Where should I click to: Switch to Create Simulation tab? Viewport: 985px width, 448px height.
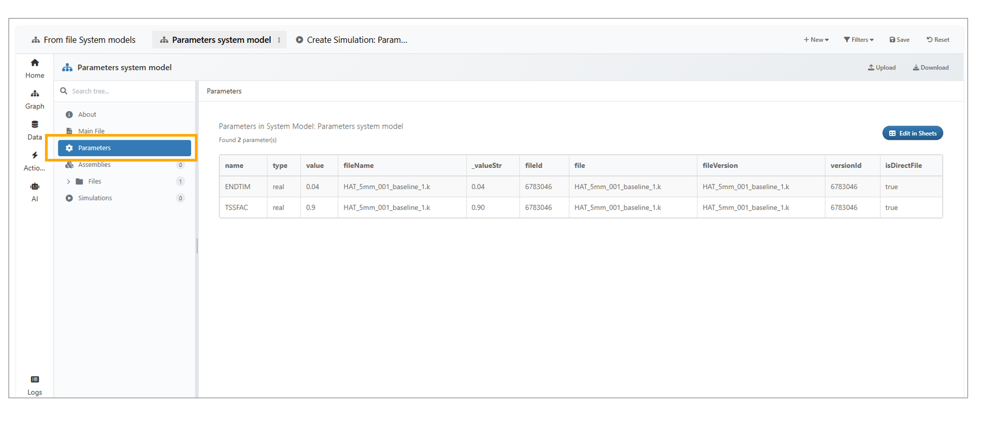click(352, 40)
